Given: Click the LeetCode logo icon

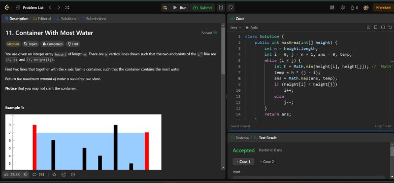Looking at the screenshot, I should point(7,7).
